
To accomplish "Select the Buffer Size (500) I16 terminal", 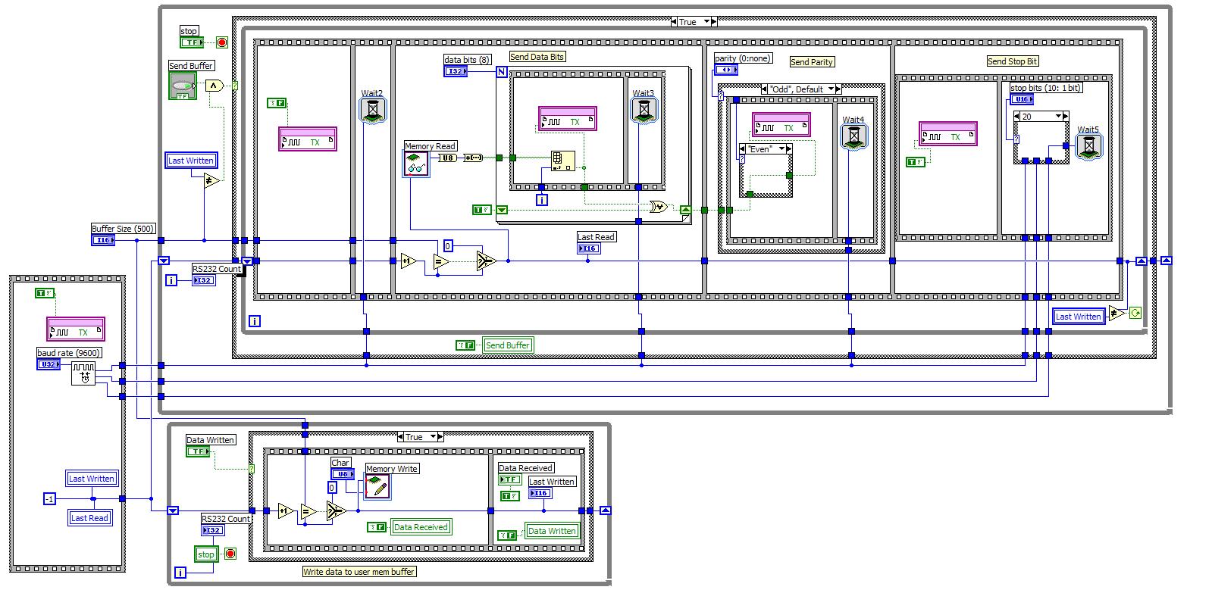I will coord(103,240).
